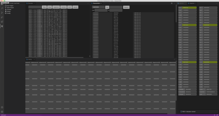This screenshot has width=219, height=116.
Task: Click the Search button in Disassembler
Action: [x=126, y=7]
